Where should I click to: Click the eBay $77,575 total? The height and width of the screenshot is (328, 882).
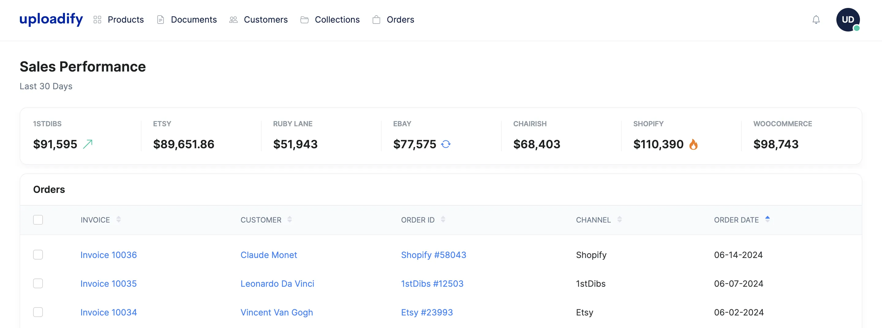(415, 144)
